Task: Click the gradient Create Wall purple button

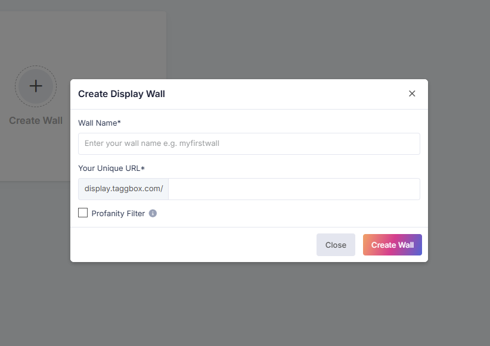Action: pyautogui.click(x=392, y=245)
